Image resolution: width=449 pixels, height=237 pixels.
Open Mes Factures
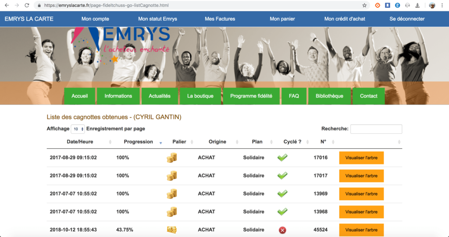coord(220,19)
